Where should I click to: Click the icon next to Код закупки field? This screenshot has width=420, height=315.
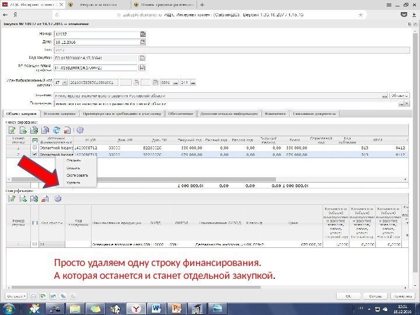tap(142, 58)
